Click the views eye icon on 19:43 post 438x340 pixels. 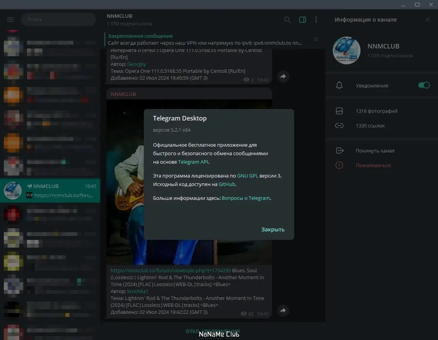(246, 79)
